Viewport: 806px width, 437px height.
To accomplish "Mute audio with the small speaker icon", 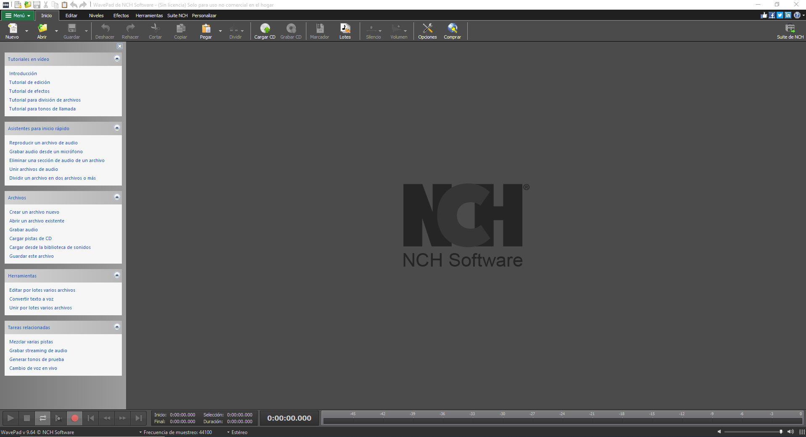I will click(x=719, y=432).
